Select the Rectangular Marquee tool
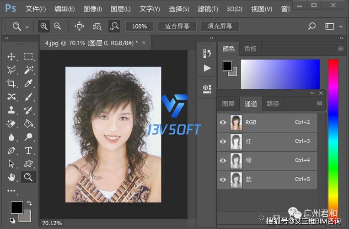Viewport: 349px width, 229px height. click(28, 57)
